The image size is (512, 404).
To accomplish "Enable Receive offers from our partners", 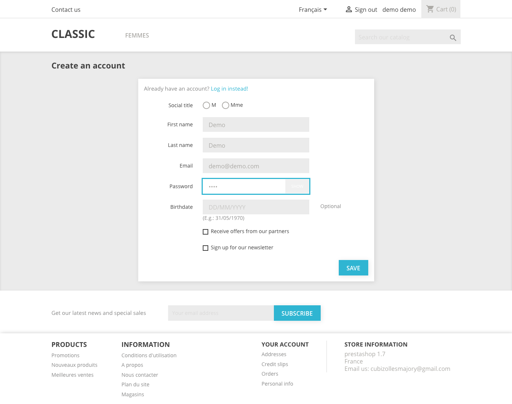I will click(x=206, y=232).
